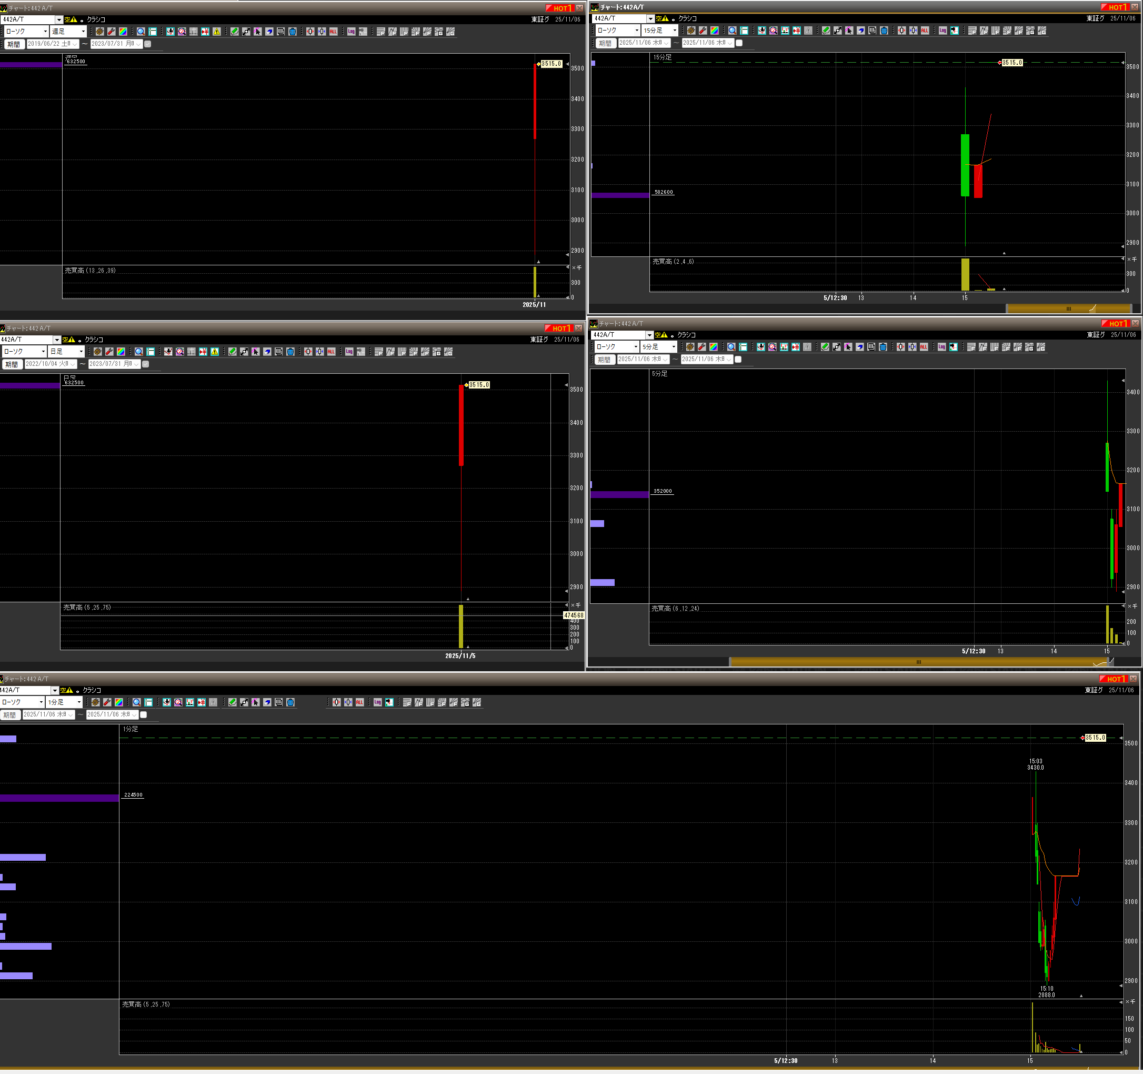
Task: Click the HOT1 tab on the 1-minute chart window
Action: [1114, 679]
